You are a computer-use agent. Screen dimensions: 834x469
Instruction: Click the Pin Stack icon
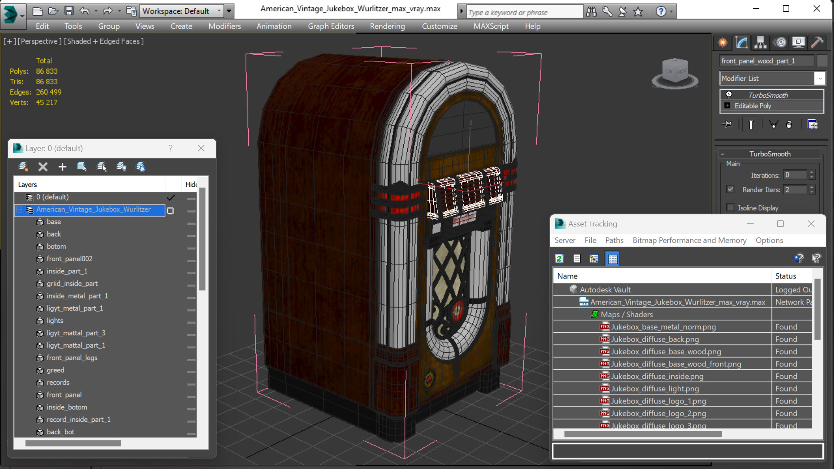(727, 125)
